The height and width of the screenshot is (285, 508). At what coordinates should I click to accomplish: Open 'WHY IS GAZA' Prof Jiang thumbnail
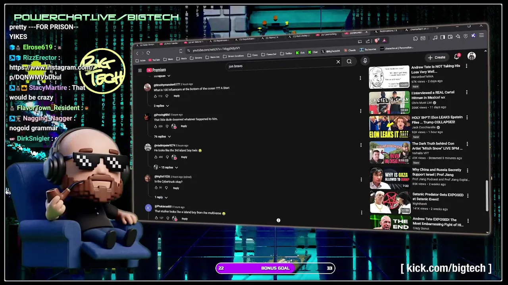click(x=390, y=178)
